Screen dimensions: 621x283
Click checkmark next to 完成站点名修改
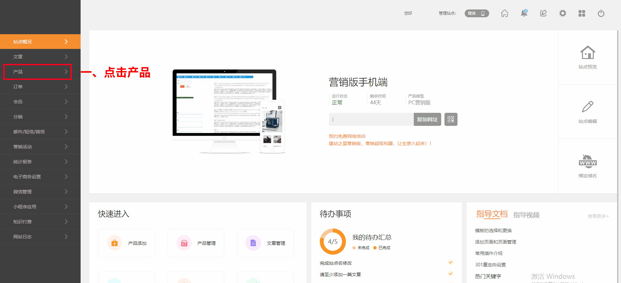[x=451, y=262]
